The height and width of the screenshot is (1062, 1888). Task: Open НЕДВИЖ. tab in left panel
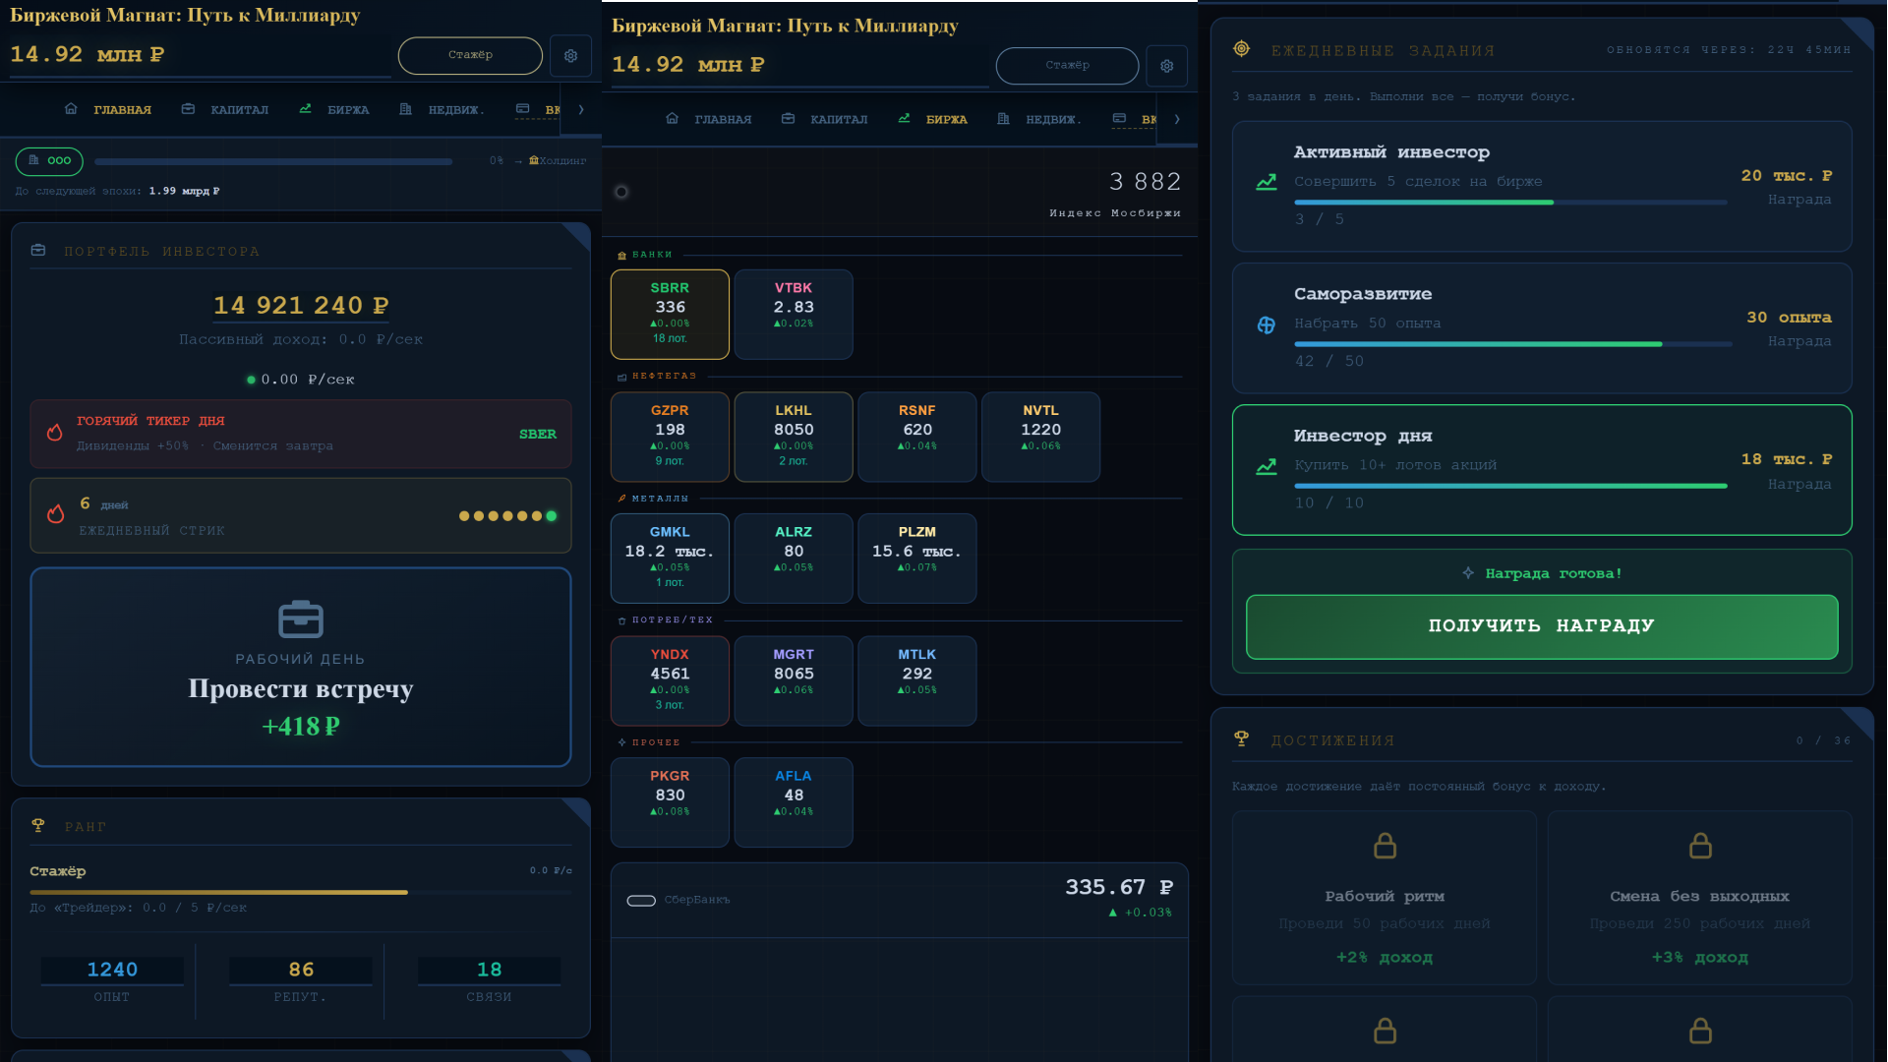click(x=442, y=109)
